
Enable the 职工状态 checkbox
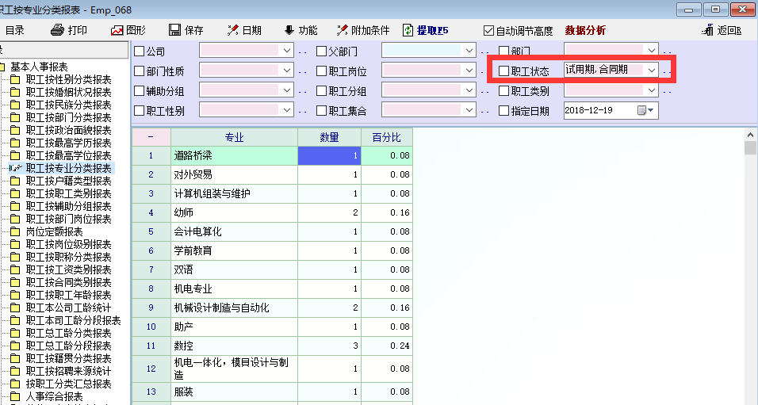(x=503, y=71)
